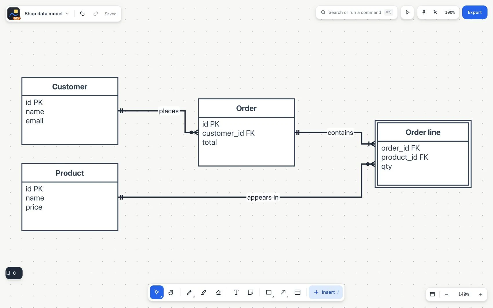Click the minimap panel icon
This screenshot has height=308, width=493.
(432, 294)
